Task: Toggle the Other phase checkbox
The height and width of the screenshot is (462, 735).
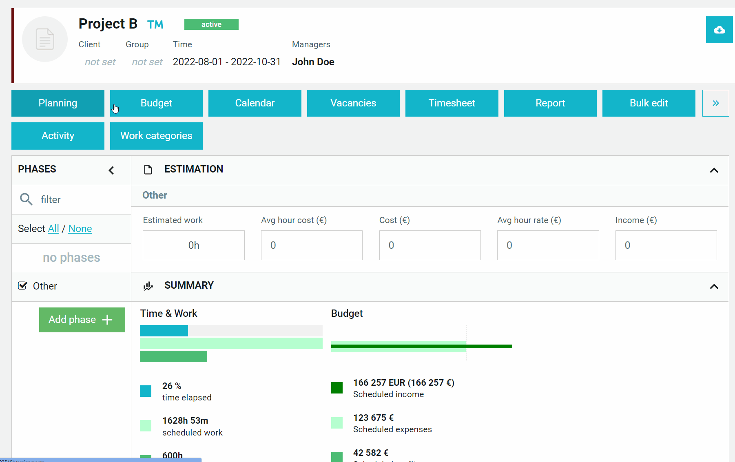Action: click(x=23, y=285)
